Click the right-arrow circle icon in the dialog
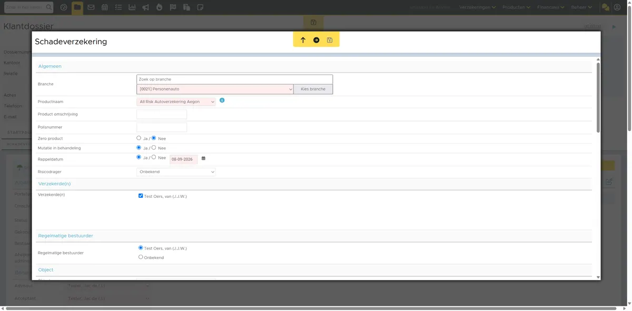The height and width of the screenshot is (311, 632). point(317,40)
